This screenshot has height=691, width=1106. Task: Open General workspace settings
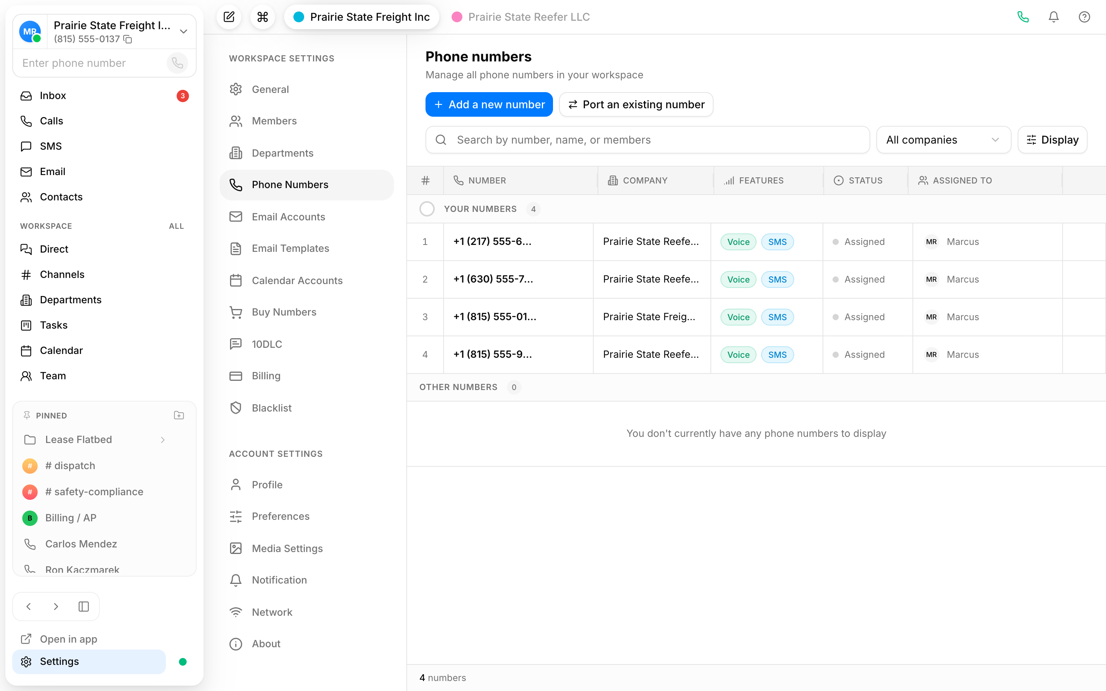click(x=307, y=89)
